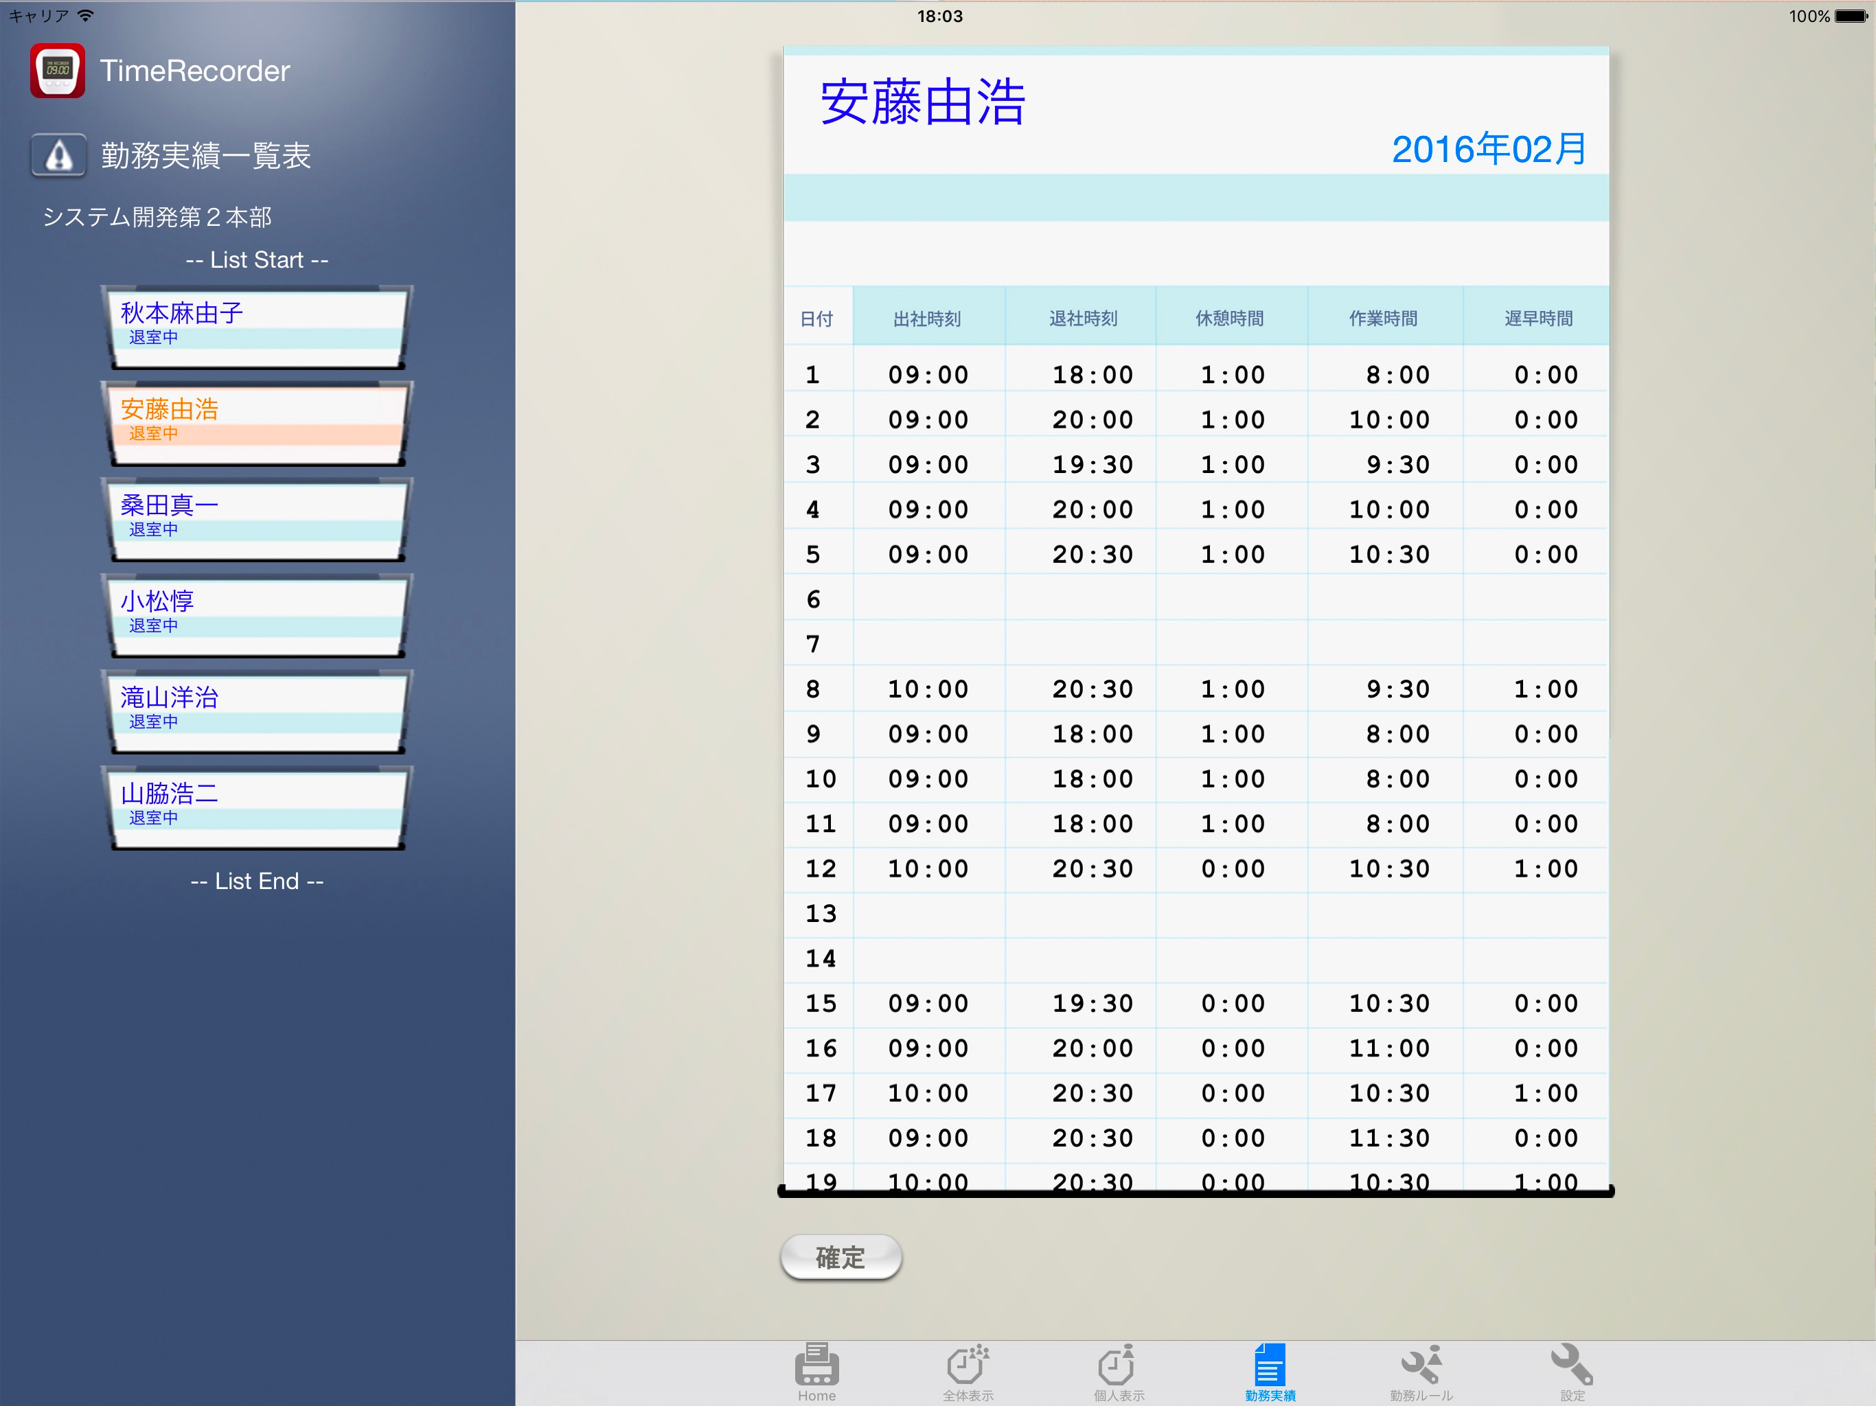The image size is (1876, 1406).
Task: Select employee 秋本麻由子 in list
Action: click(x=257, y=327)
